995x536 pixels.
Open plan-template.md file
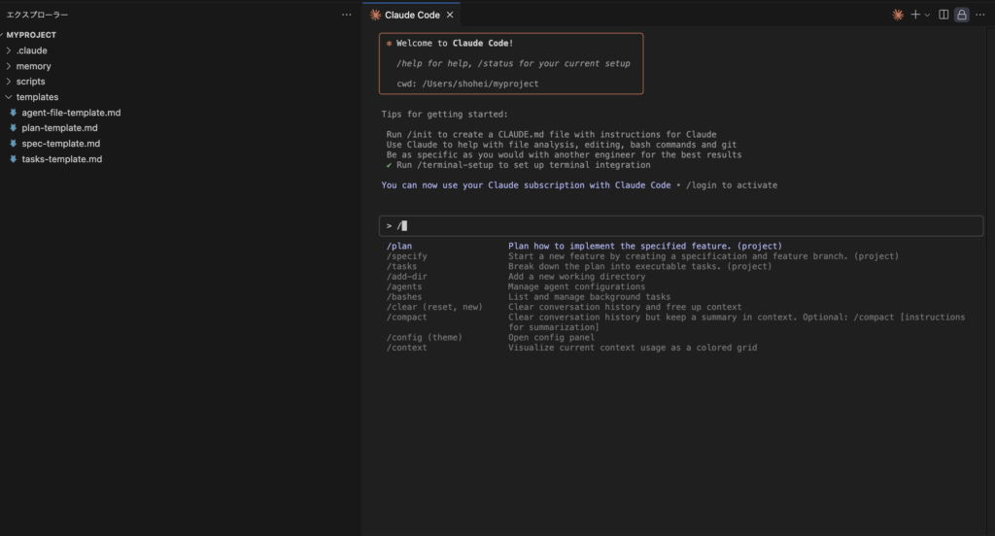tap(59, 128)
